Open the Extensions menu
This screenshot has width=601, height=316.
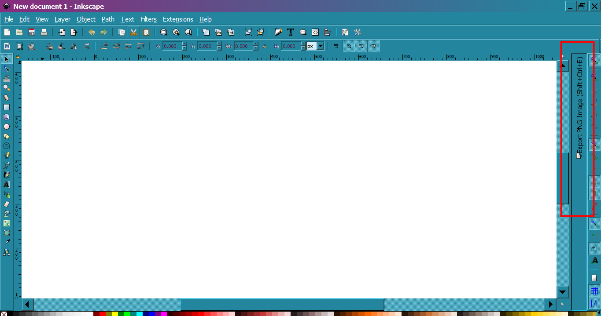coord(178,19)
